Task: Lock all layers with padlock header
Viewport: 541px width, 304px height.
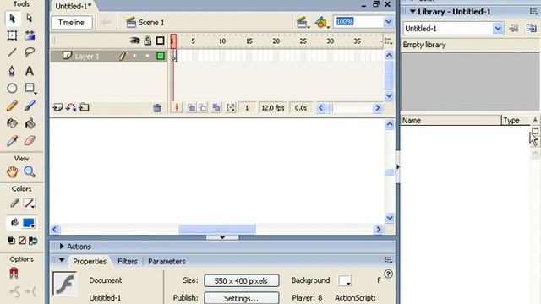Action: click(x=148, y=41)
